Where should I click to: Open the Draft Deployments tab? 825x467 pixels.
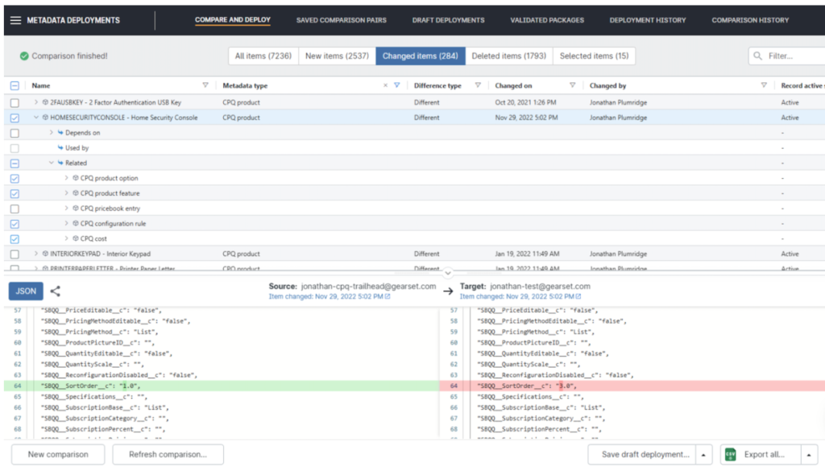pyautogui.click(x=448, y=20)
